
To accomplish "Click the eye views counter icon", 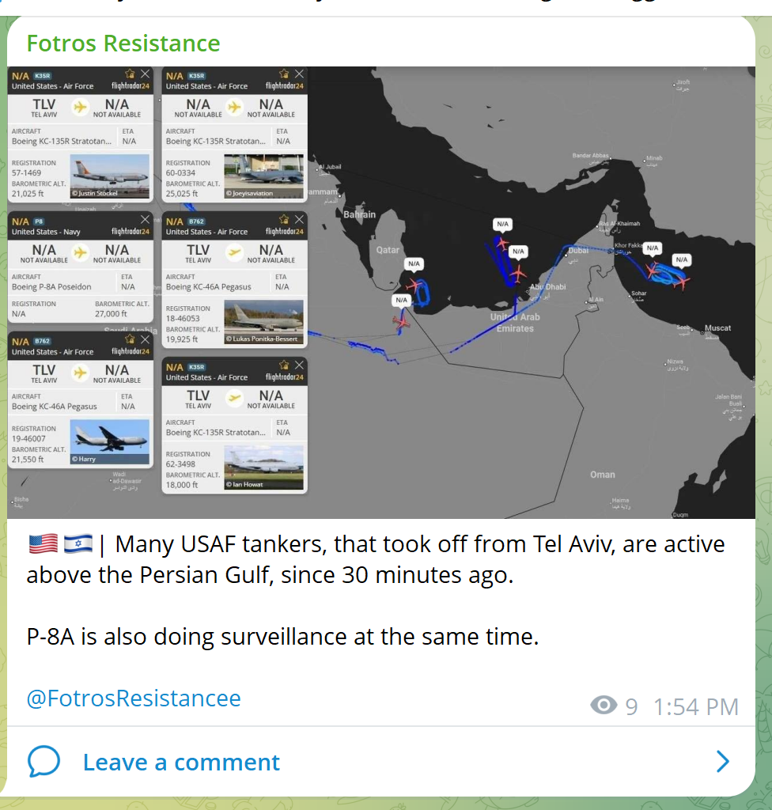I will [x=604, y=705].
